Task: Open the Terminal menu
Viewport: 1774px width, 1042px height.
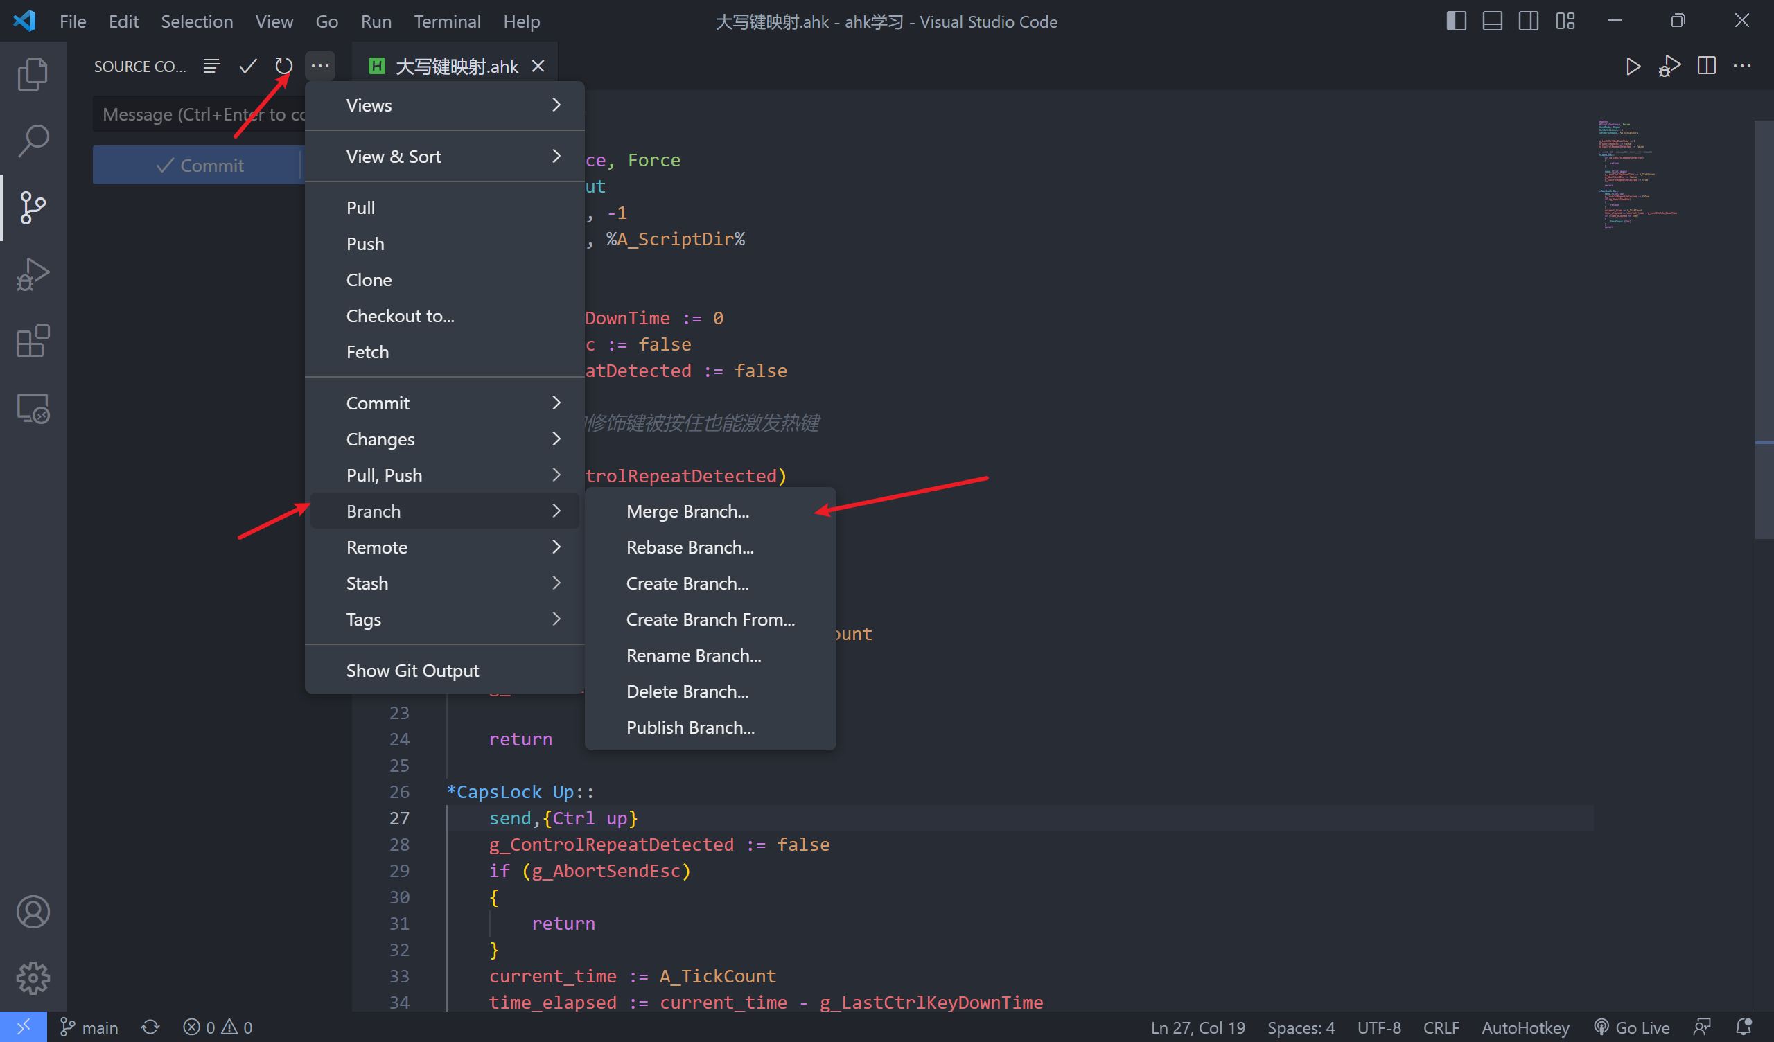Action: coord(447,21)
